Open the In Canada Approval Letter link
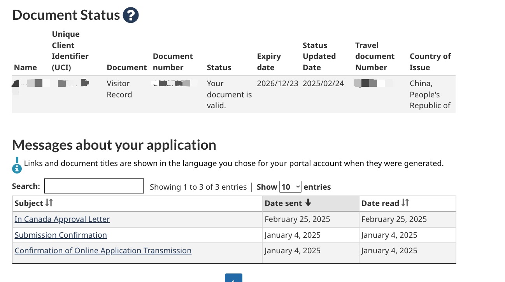The image size is (505, 282). point(62,219)
